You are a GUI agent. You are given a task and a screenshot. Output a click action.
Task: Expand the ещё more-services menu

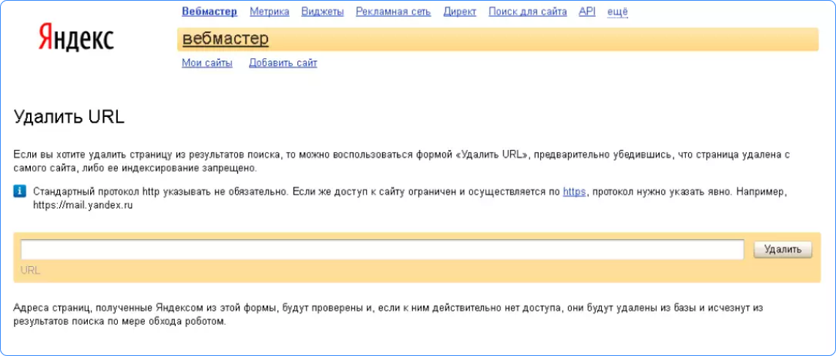[617, 12]
